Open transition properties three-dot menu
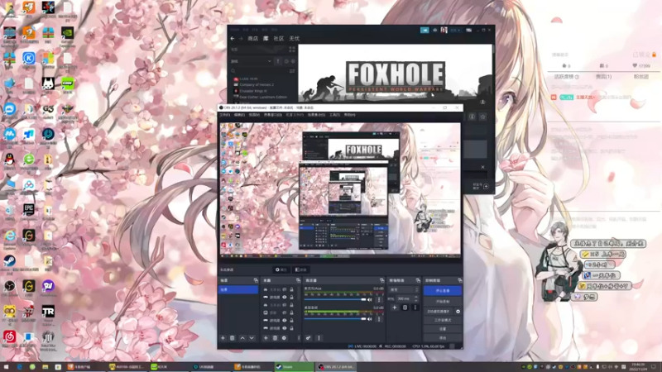The image size is (662, 372). (x=415, y=308)
